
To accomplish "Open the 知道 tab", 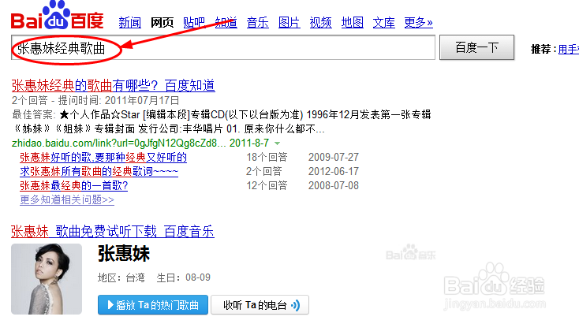I will coord(226,23).
